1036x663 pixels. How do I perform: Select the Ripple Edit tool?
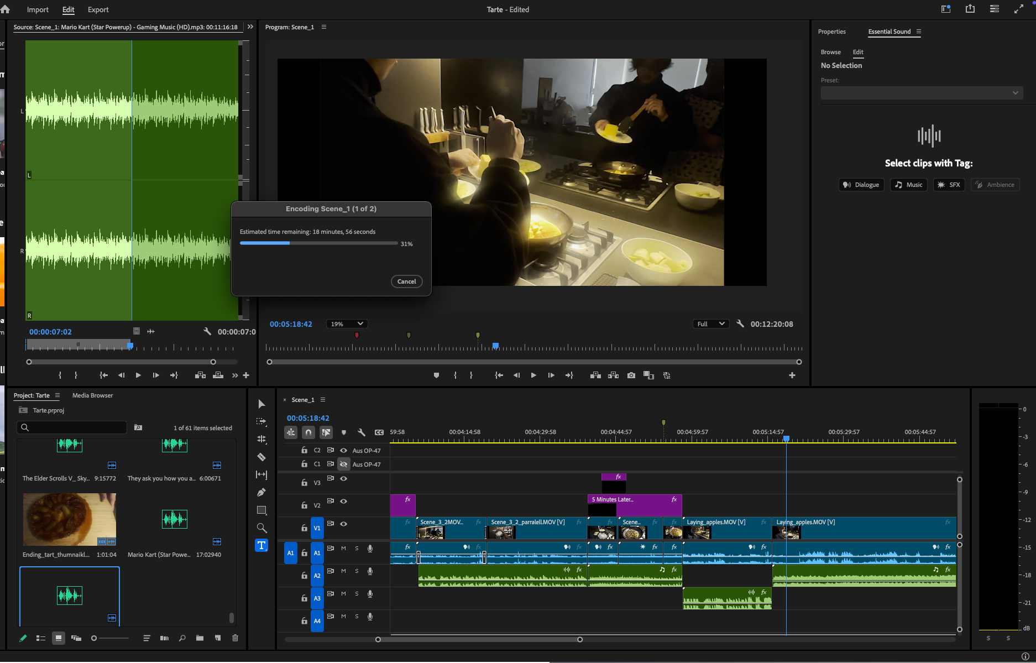coord(261,439)
